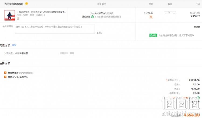Open the yellow chat icon beside 巴拉巴拉官方旗舰店
The image size is (202, 118).
(x=26, y=3)
